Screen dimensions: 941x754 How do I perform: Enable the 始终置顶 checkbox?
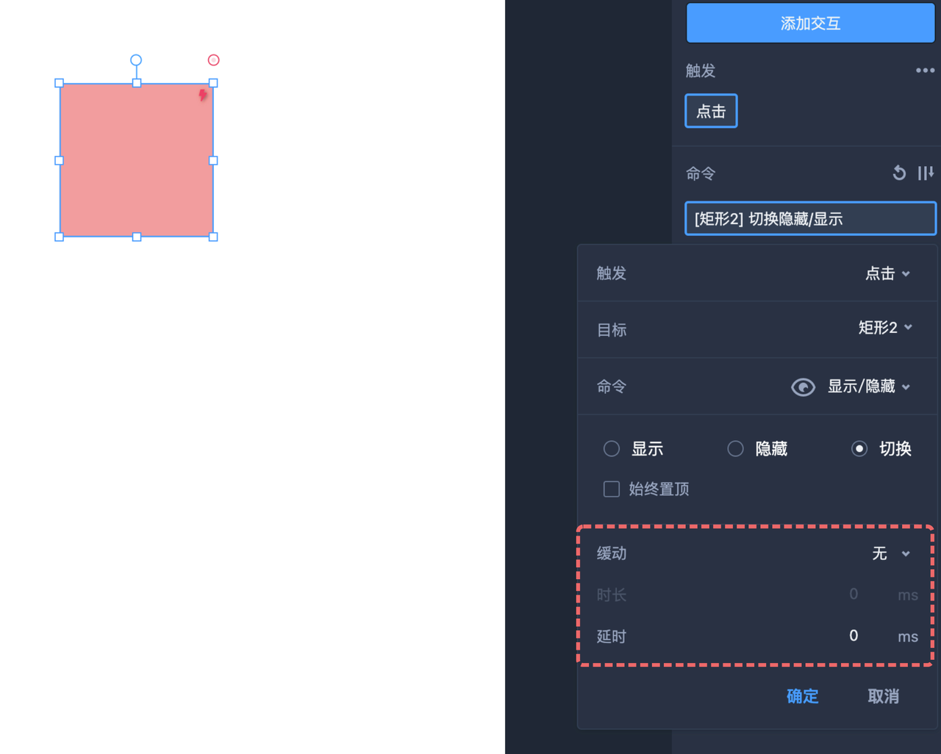612,489
